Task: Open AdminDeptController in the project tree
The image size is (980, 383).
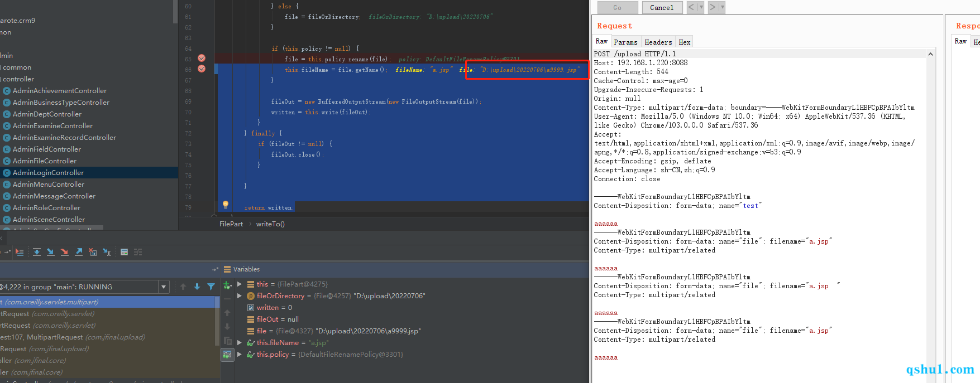Action: [47, 114]
